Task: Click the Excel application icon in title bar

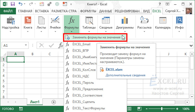Action: tap(5, 4)
